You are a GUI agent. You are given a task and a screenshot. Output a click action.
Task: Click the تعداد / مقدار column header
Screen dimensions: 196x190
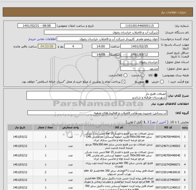pyautogui.click(x=46, y=128)
